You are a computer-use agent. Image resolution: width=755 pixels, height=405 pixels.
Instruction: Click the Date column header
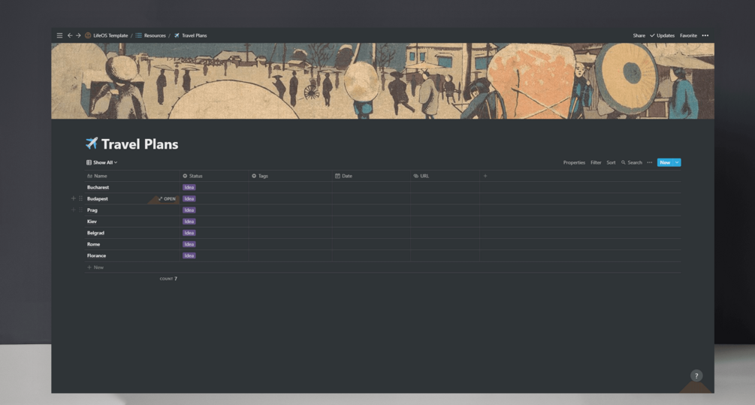pyautogui.click(x=371, y=177)
